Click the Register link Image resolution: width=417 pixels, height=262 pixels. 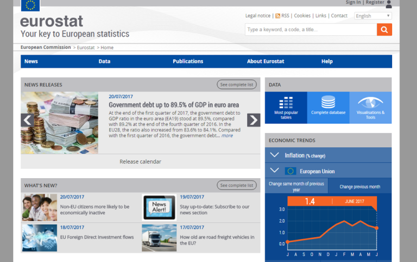(x=375, y=2)
